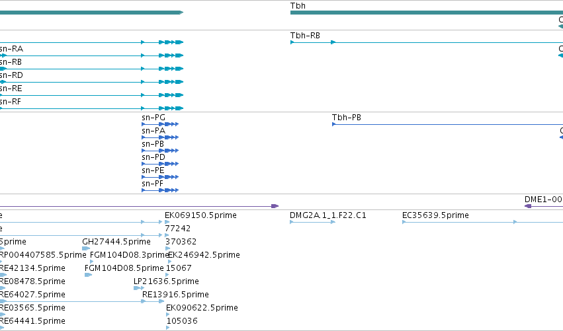The width and height of the screenshot is (563, 331).
Task: Select EST EK090622.5prime
Action: tap(202, 308)
